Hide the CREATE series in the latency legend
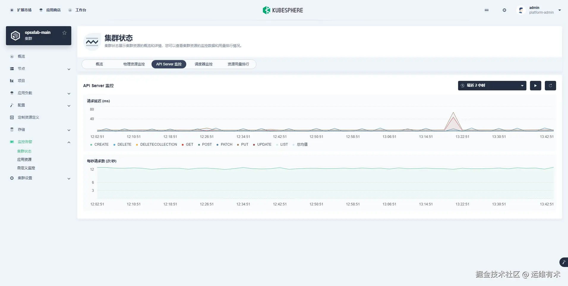Image resolution: width=568 pixels, height=286 pixels. tap(101, 144)
